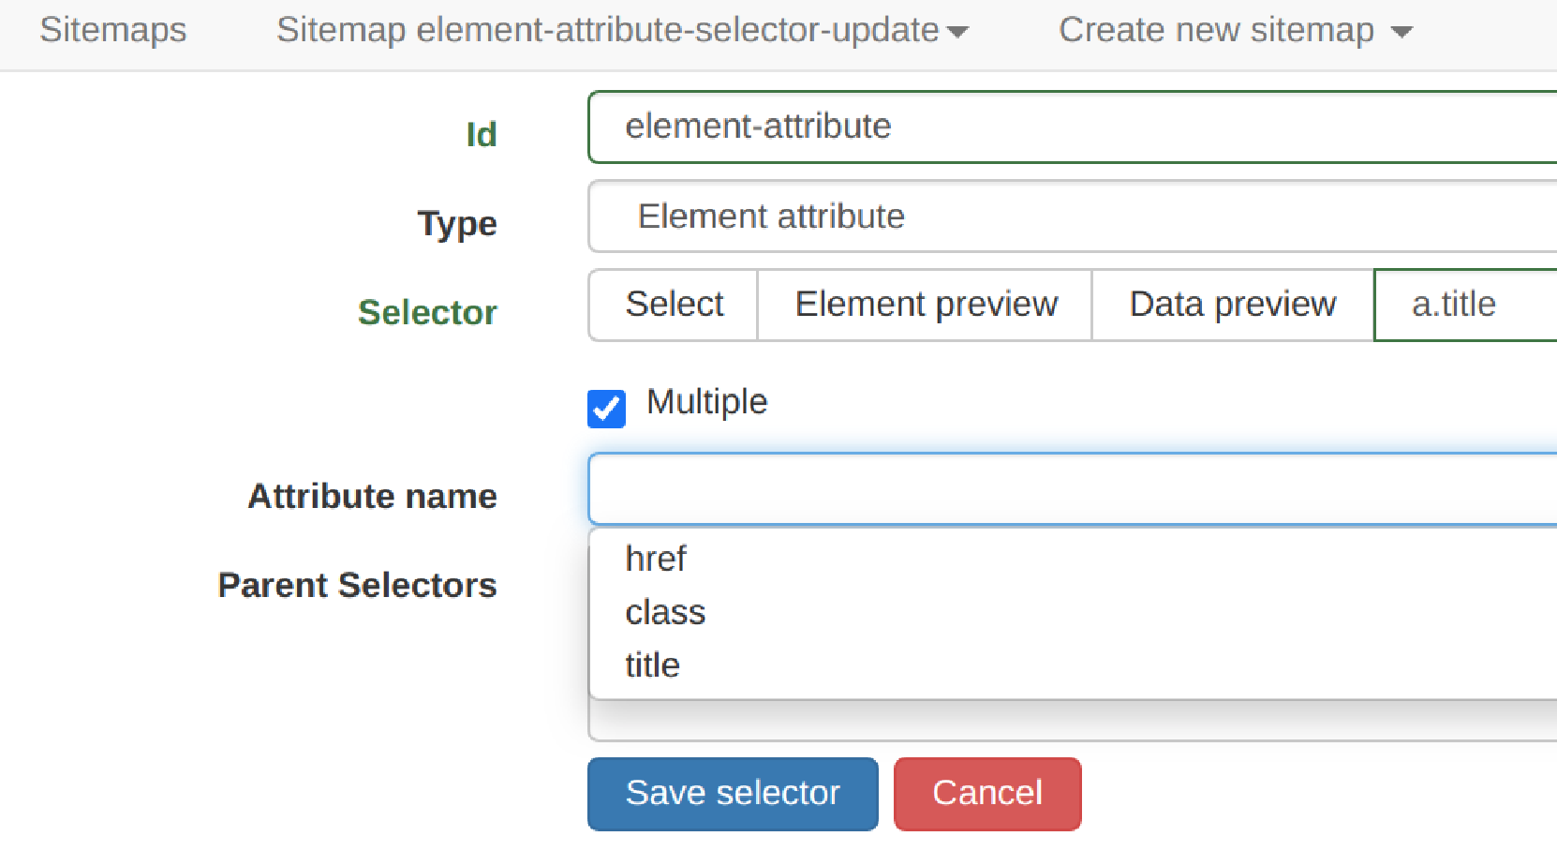Click the caret next to Create new sitemap

tap(1401, 31)
